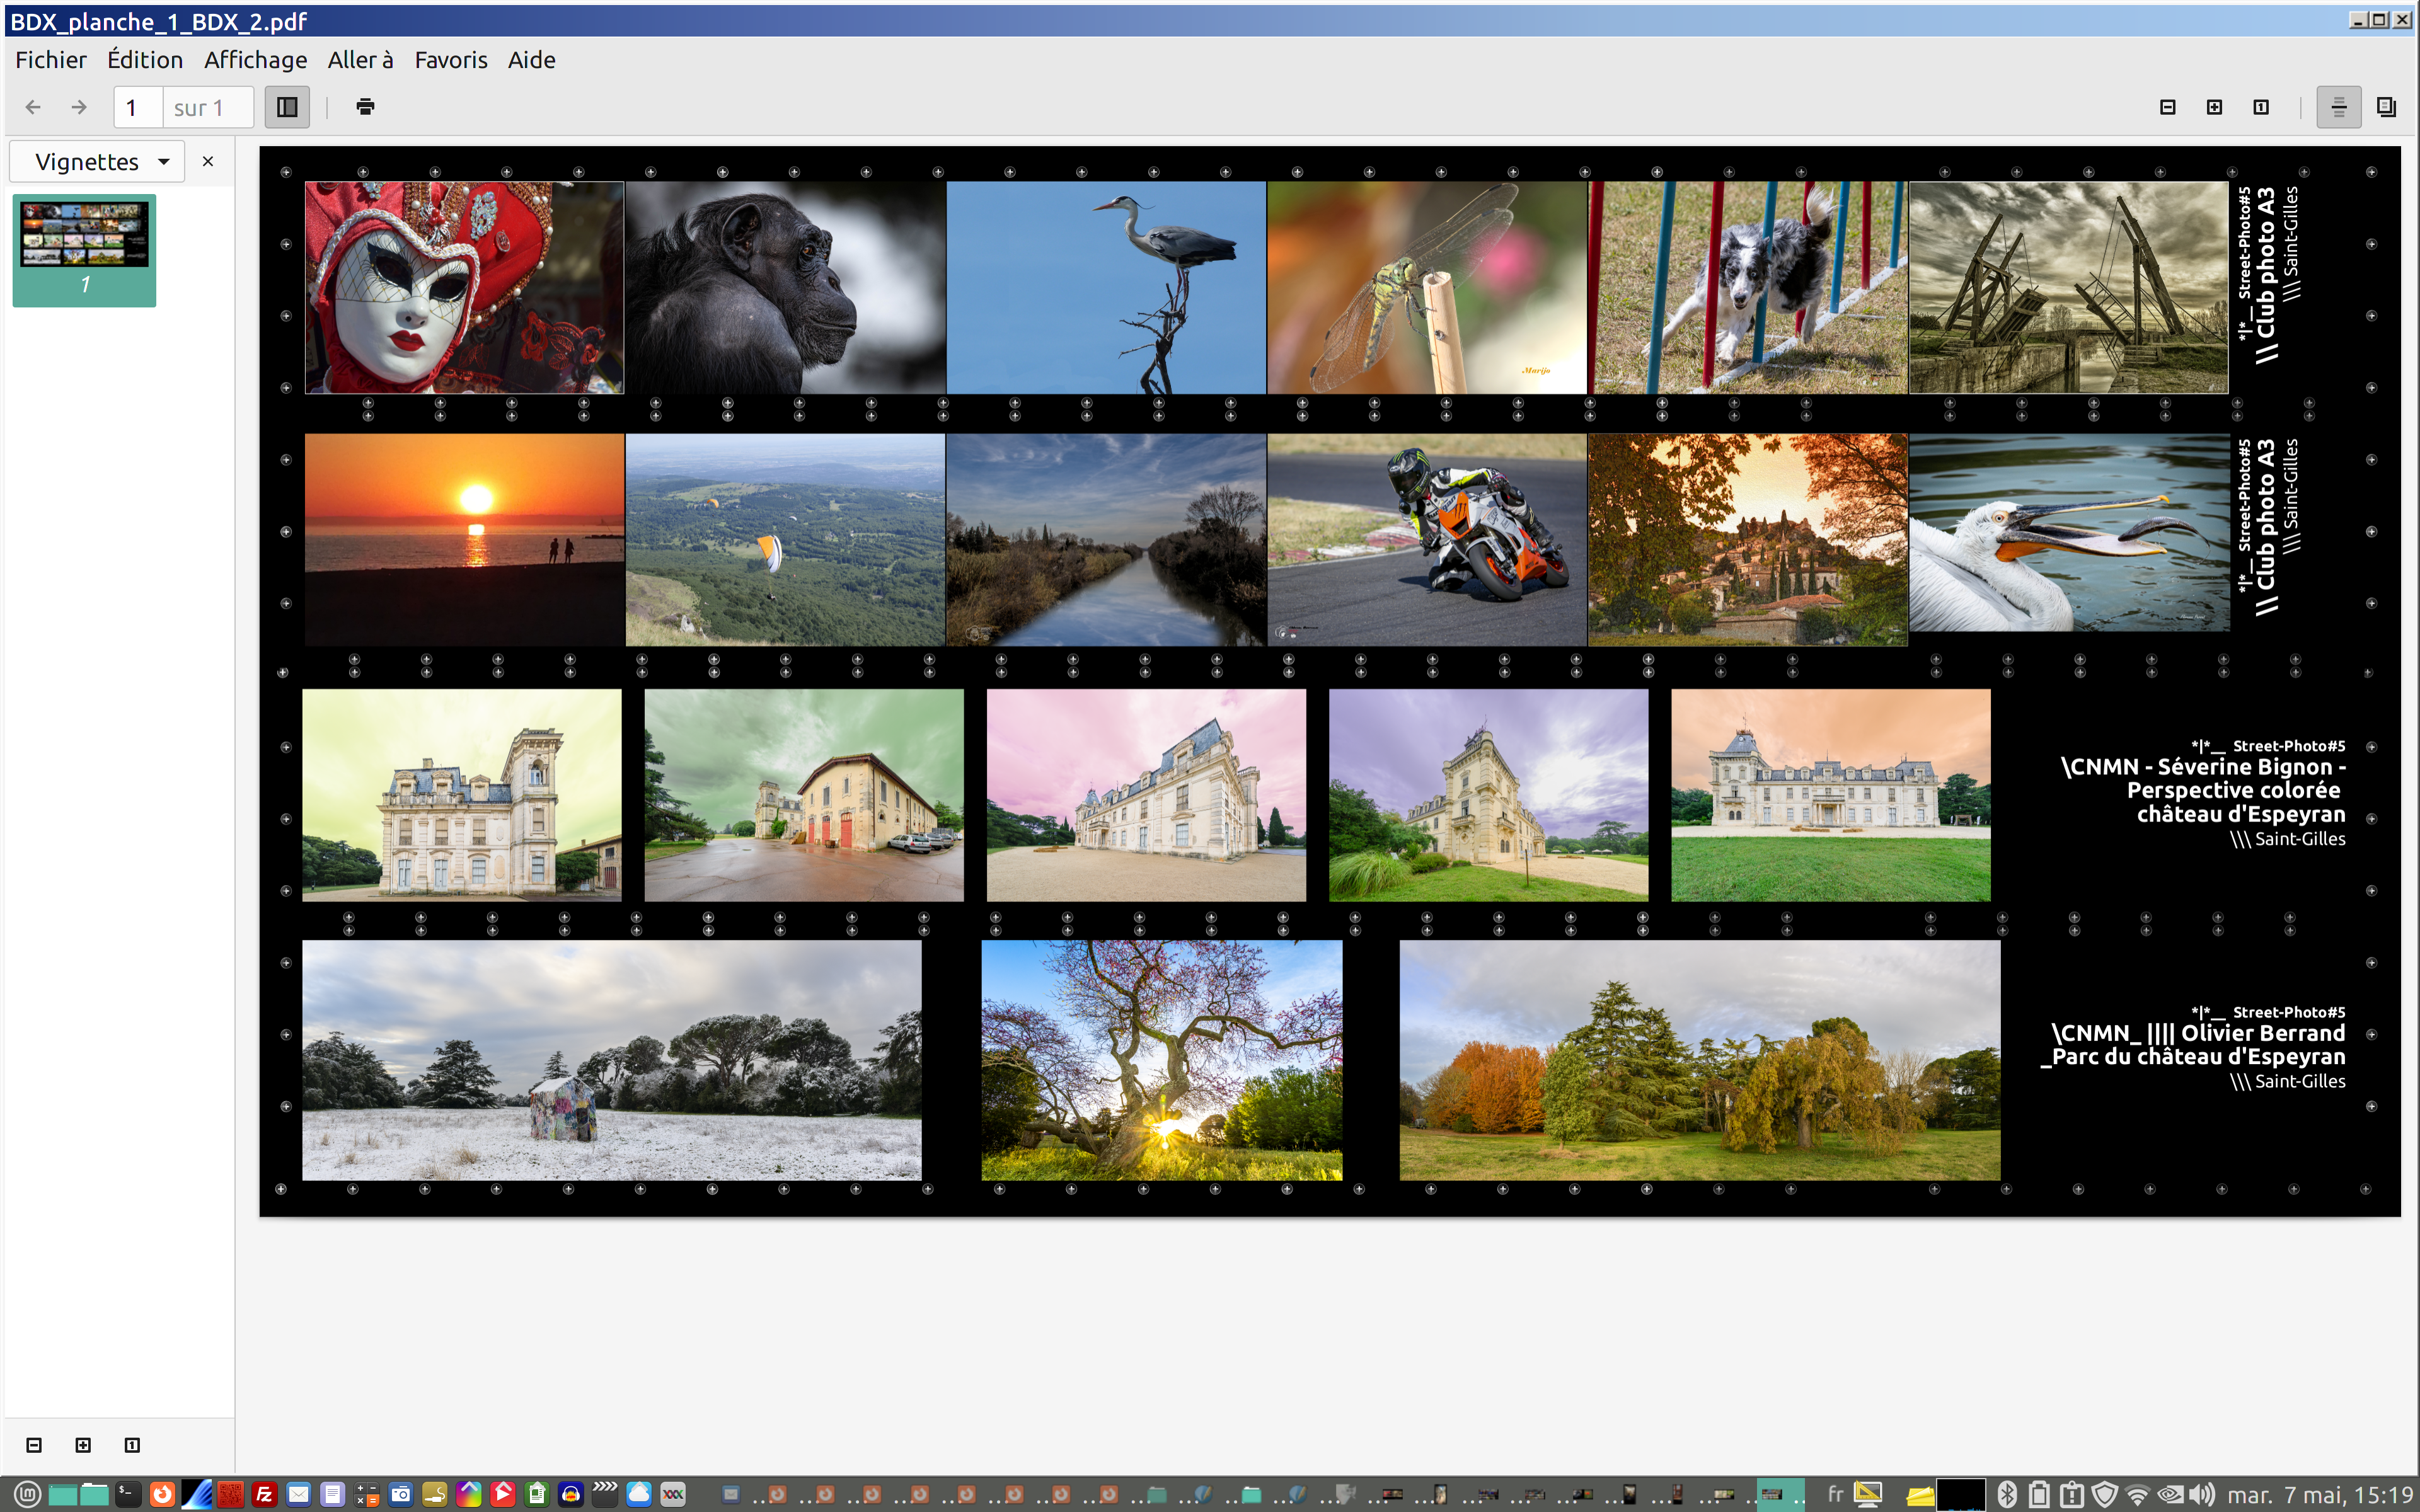
Task: Close the Vignettes side panel
Action: (x=208, y=162)
